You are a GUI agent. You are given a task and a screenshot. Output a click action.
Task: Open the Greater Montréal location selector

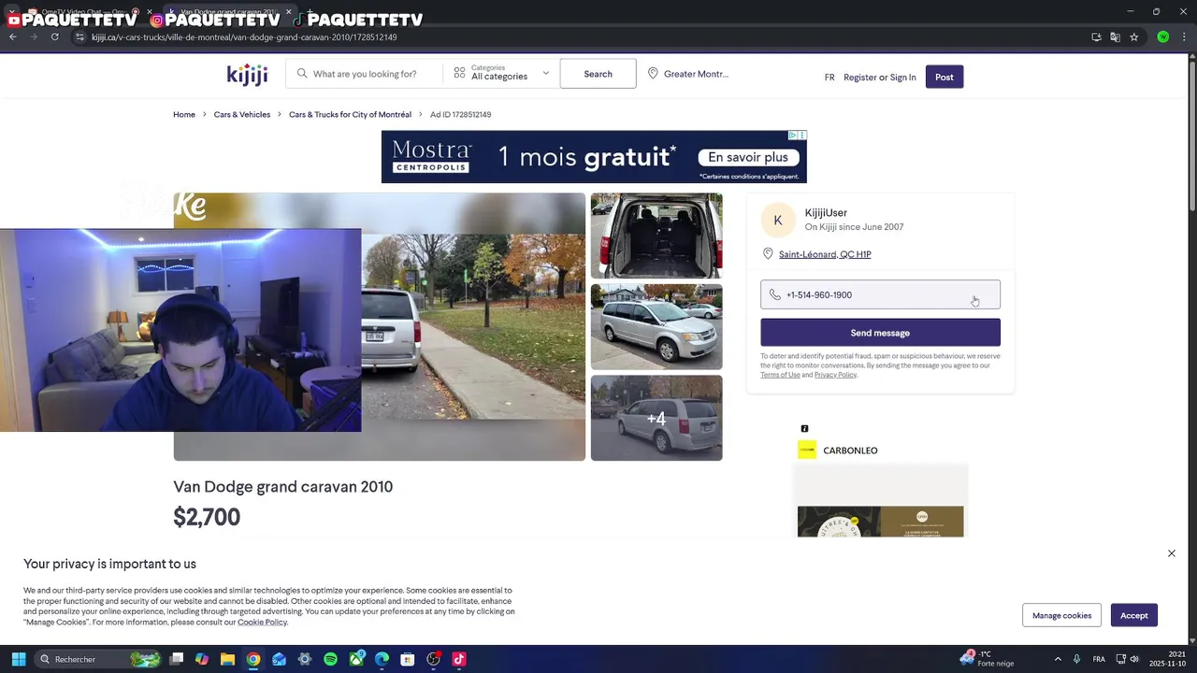click(x=688, y=74)
